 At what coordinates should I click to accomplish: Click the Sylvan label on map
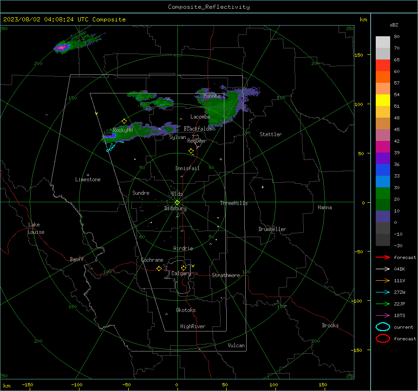[177, 137]
